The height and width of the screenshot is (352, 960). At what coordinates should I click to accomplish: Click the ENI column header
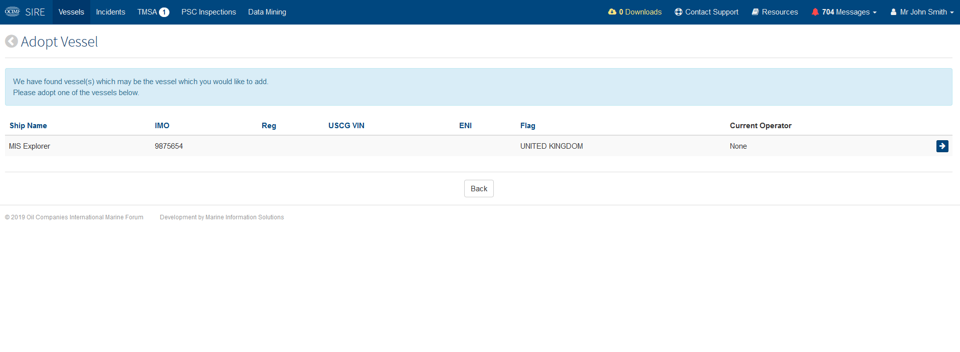point(465,126)
